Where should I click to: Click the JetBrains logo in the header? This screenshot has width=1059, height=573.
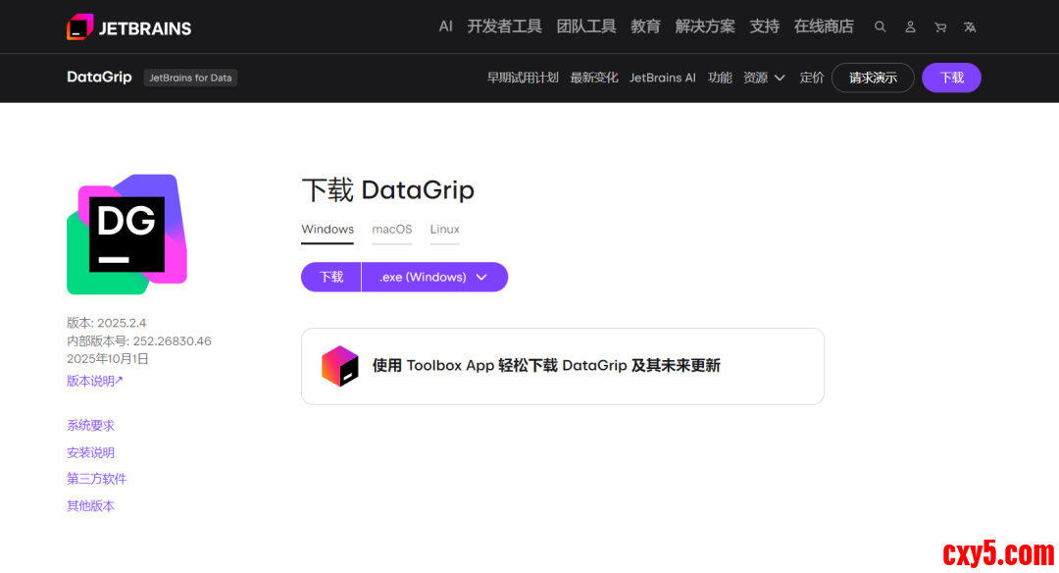click(128, 27)
